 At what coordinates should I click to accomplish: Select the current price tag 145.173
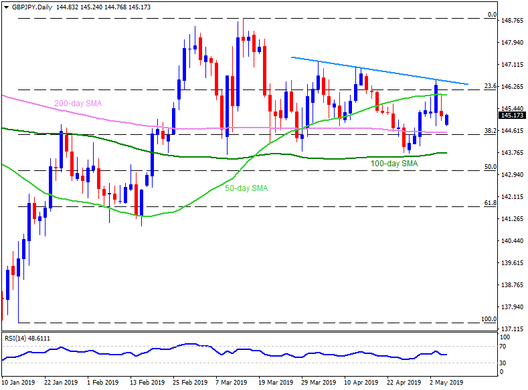click(x=513, y=115)
